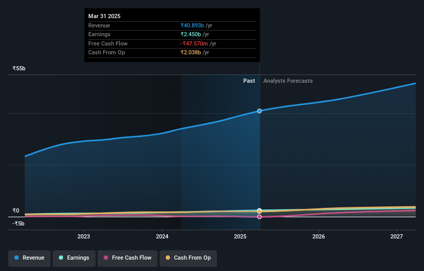
Task: Click the ₹2.450b earnings value
Action: coord(191,34)
